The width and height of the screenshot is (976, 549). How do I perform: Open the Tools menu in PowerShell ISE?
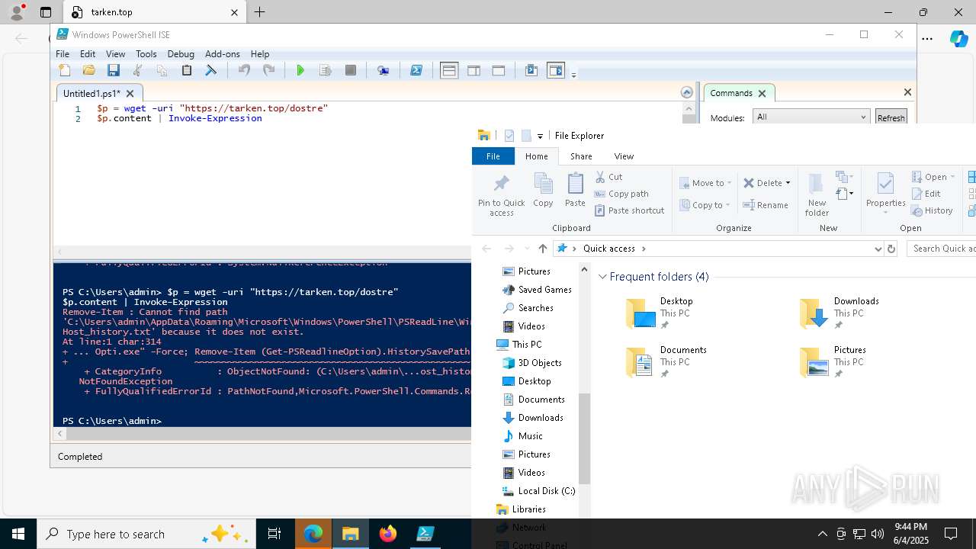tap(146, 54)
